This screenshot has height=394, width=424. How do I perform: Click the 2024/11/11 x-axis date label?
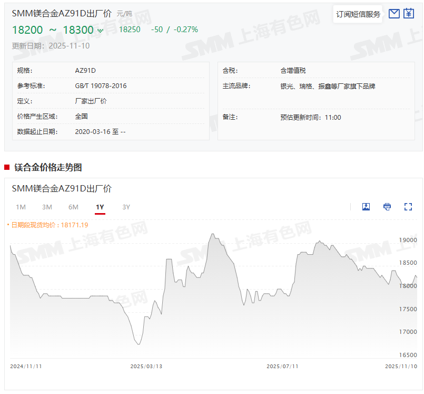tap(26, 366)
